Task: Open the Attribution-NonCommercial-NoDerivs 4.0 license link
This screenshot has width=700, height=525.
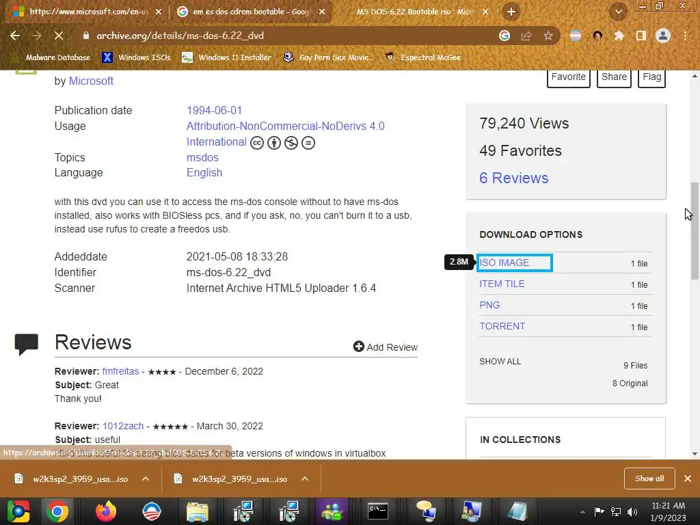Action: [285, 126]
